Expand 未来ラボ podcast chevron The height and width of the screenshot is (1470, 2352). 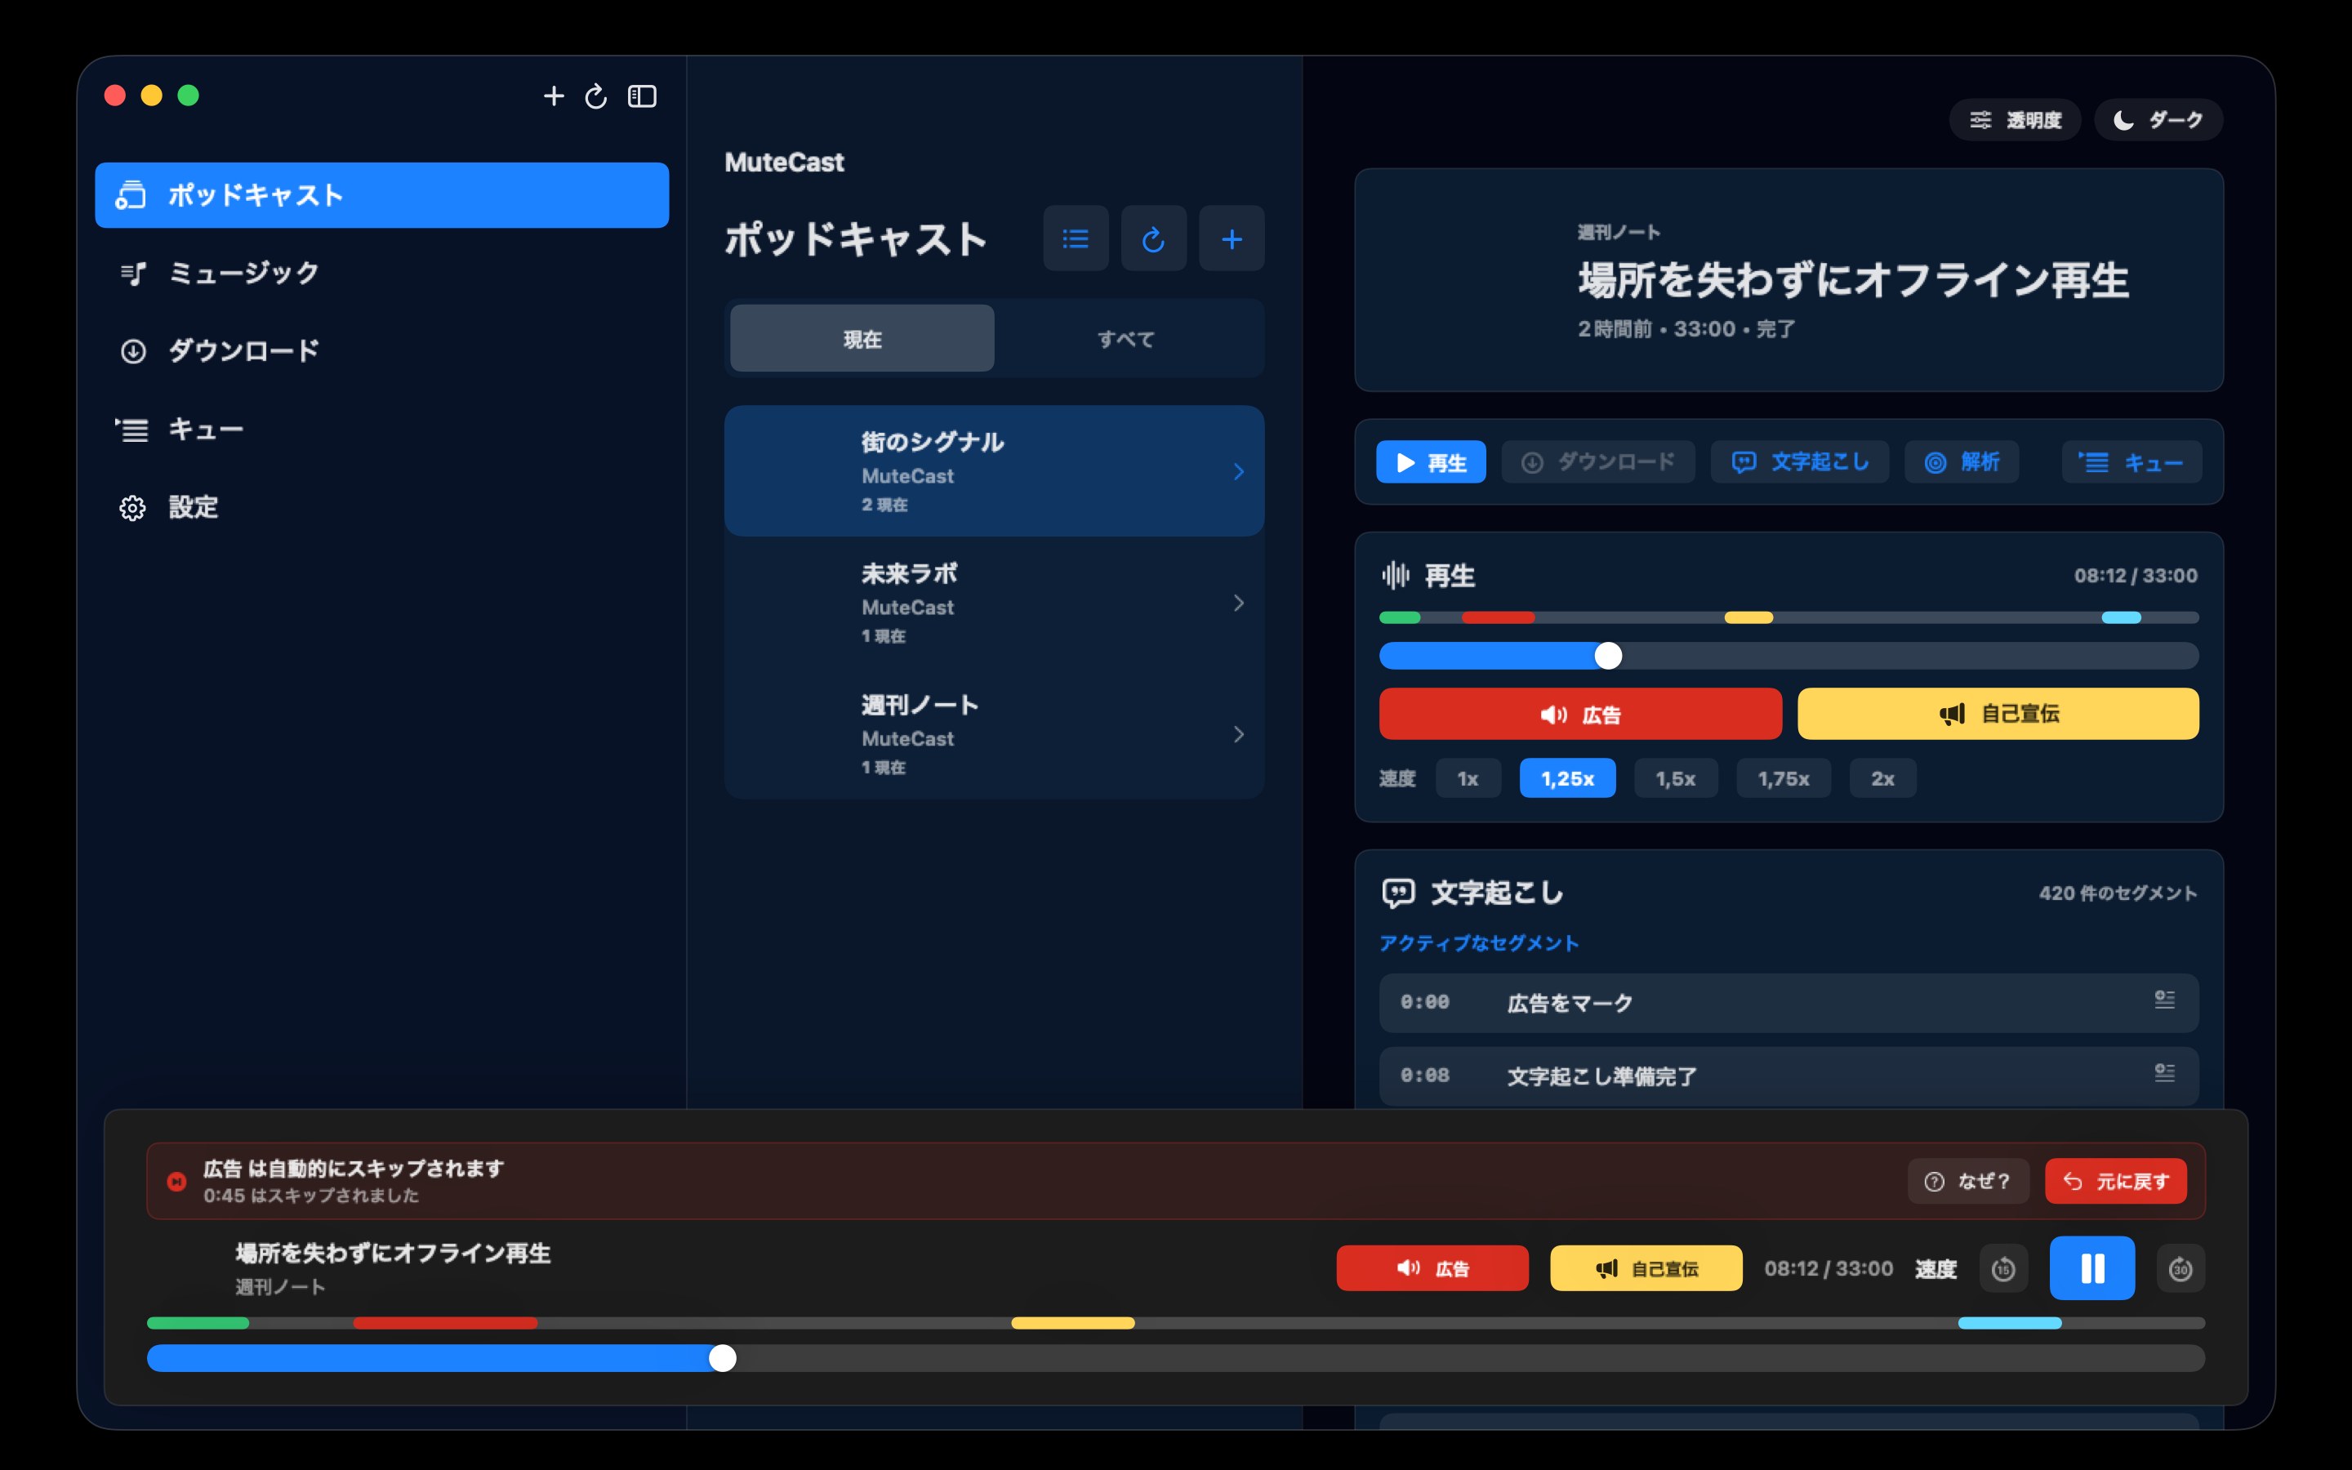(x=1238, y=603)
